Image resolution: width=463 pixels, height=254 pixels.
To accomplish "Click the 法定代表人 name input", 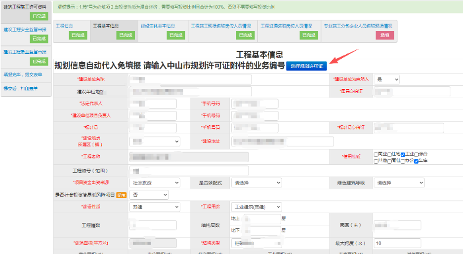I will click(153, 104).
